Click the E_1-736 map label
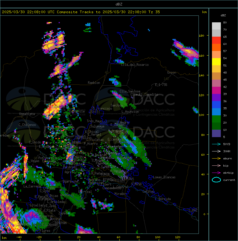This screenshot has width=238, height=241. 161,85
